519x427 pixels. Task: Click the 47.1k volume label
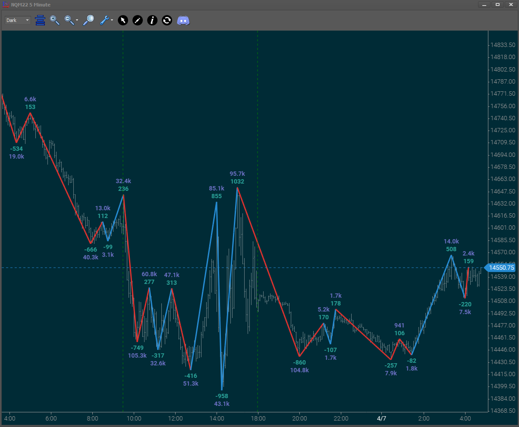click(172, 275)
